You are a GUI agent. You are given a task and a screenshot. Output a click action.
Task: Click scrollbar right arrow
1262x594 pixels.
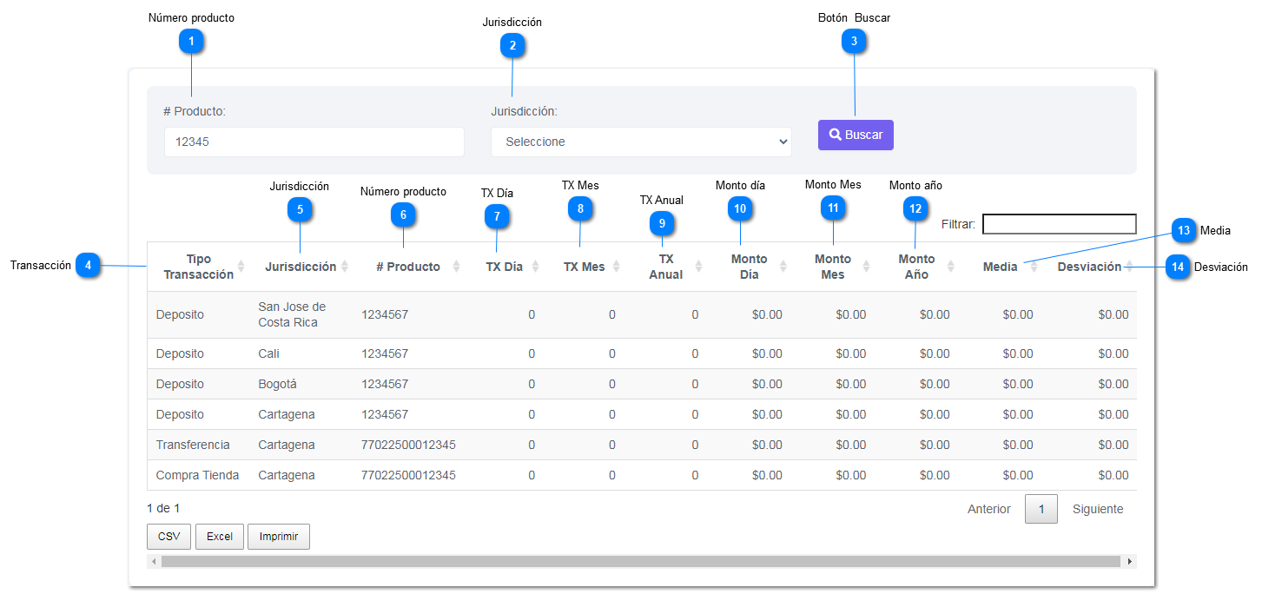(x=1129, y=562)
